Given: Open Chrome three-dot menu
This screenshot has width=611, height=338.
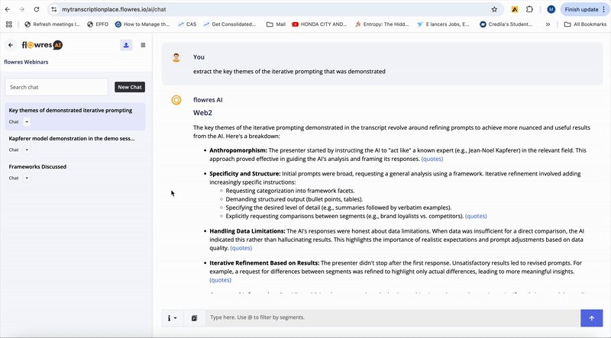Looking at the screenshot, I should click(x=604, y=9).
